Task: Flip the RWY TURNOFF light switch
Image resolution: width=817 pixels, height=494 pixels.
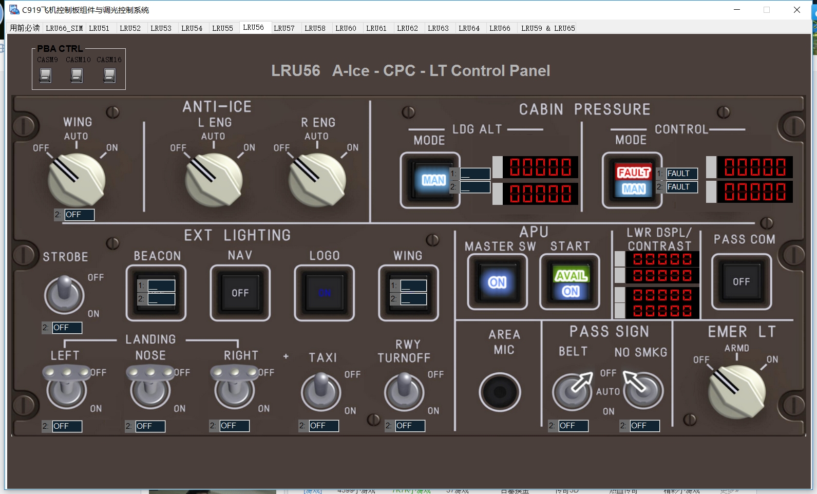Action: click(404, 391)
